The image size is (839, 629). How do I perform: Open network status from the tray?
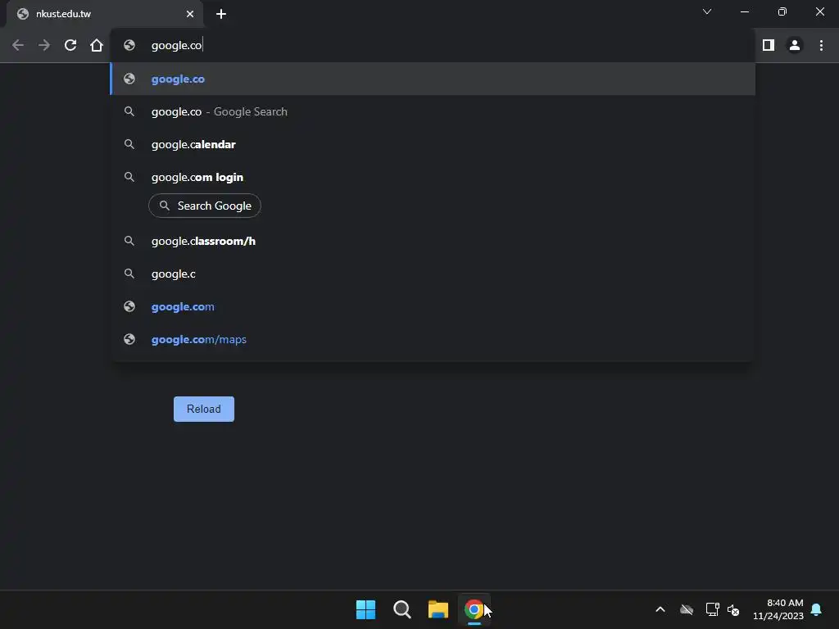tap(712, 609)
